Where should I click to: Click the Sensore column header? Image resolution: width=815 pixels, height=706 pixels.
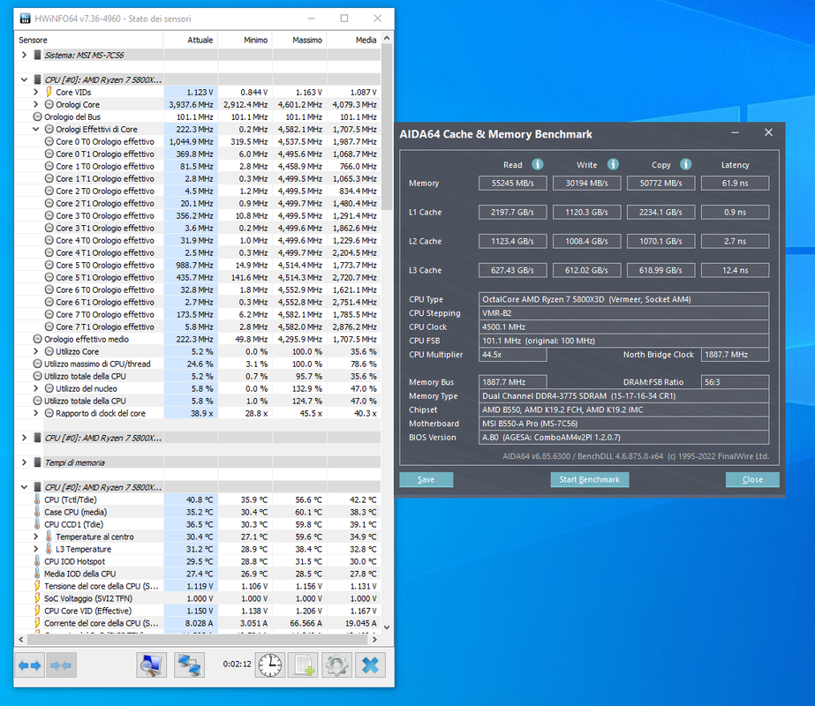point(89,40)
